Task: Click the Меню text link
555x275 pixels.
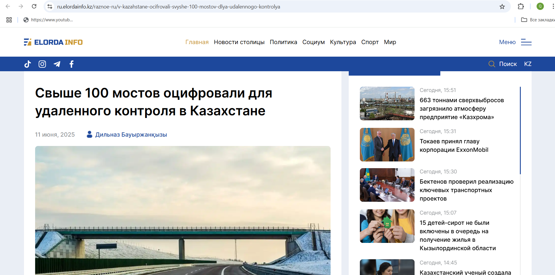Action: click(x=507, y=42)
